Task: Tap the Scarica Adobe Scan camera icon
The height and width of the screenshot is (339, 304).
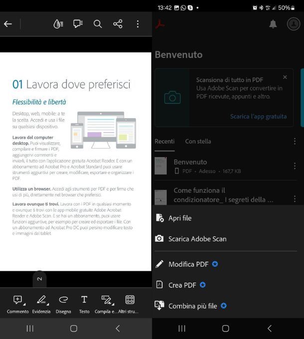Action: (159, 238)
